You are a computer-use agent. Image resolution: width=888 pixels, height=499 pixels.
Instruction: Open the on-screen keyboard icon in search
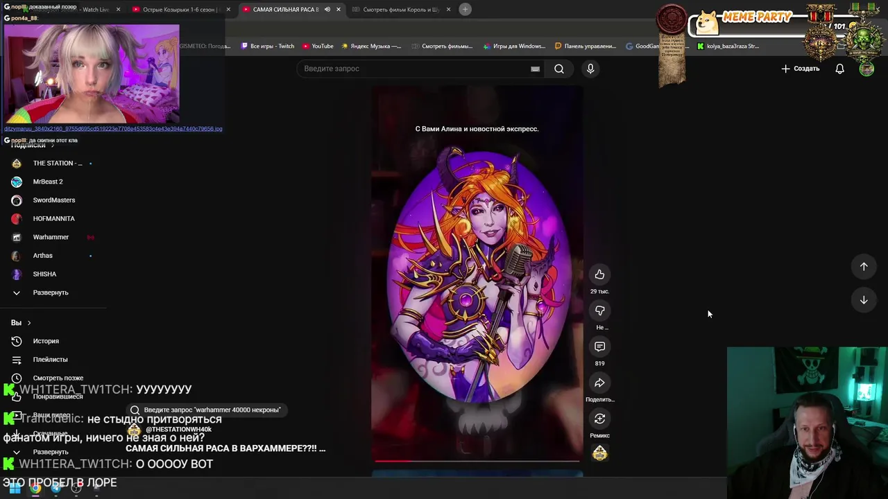coord(535,69)
